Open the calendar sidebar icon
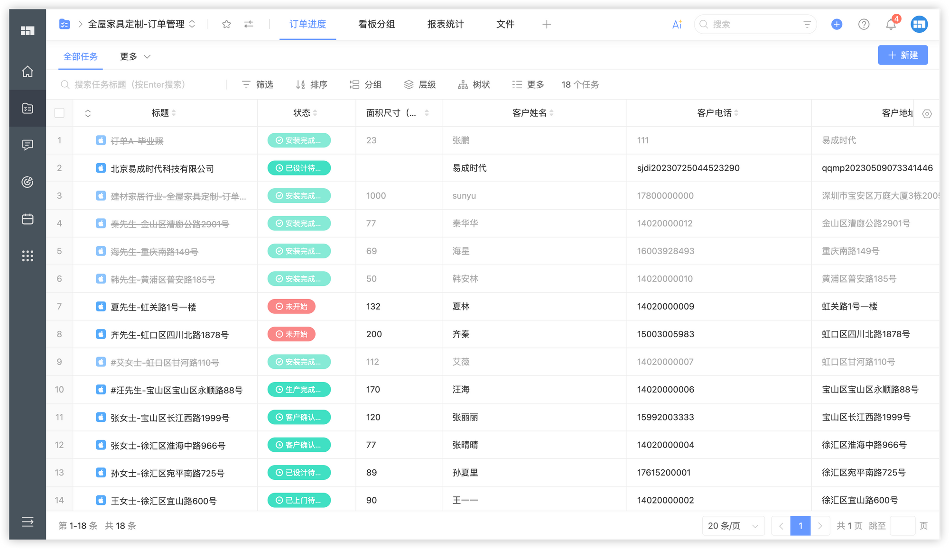This screenshot has height=549, width=949. [x=28, y=219]
